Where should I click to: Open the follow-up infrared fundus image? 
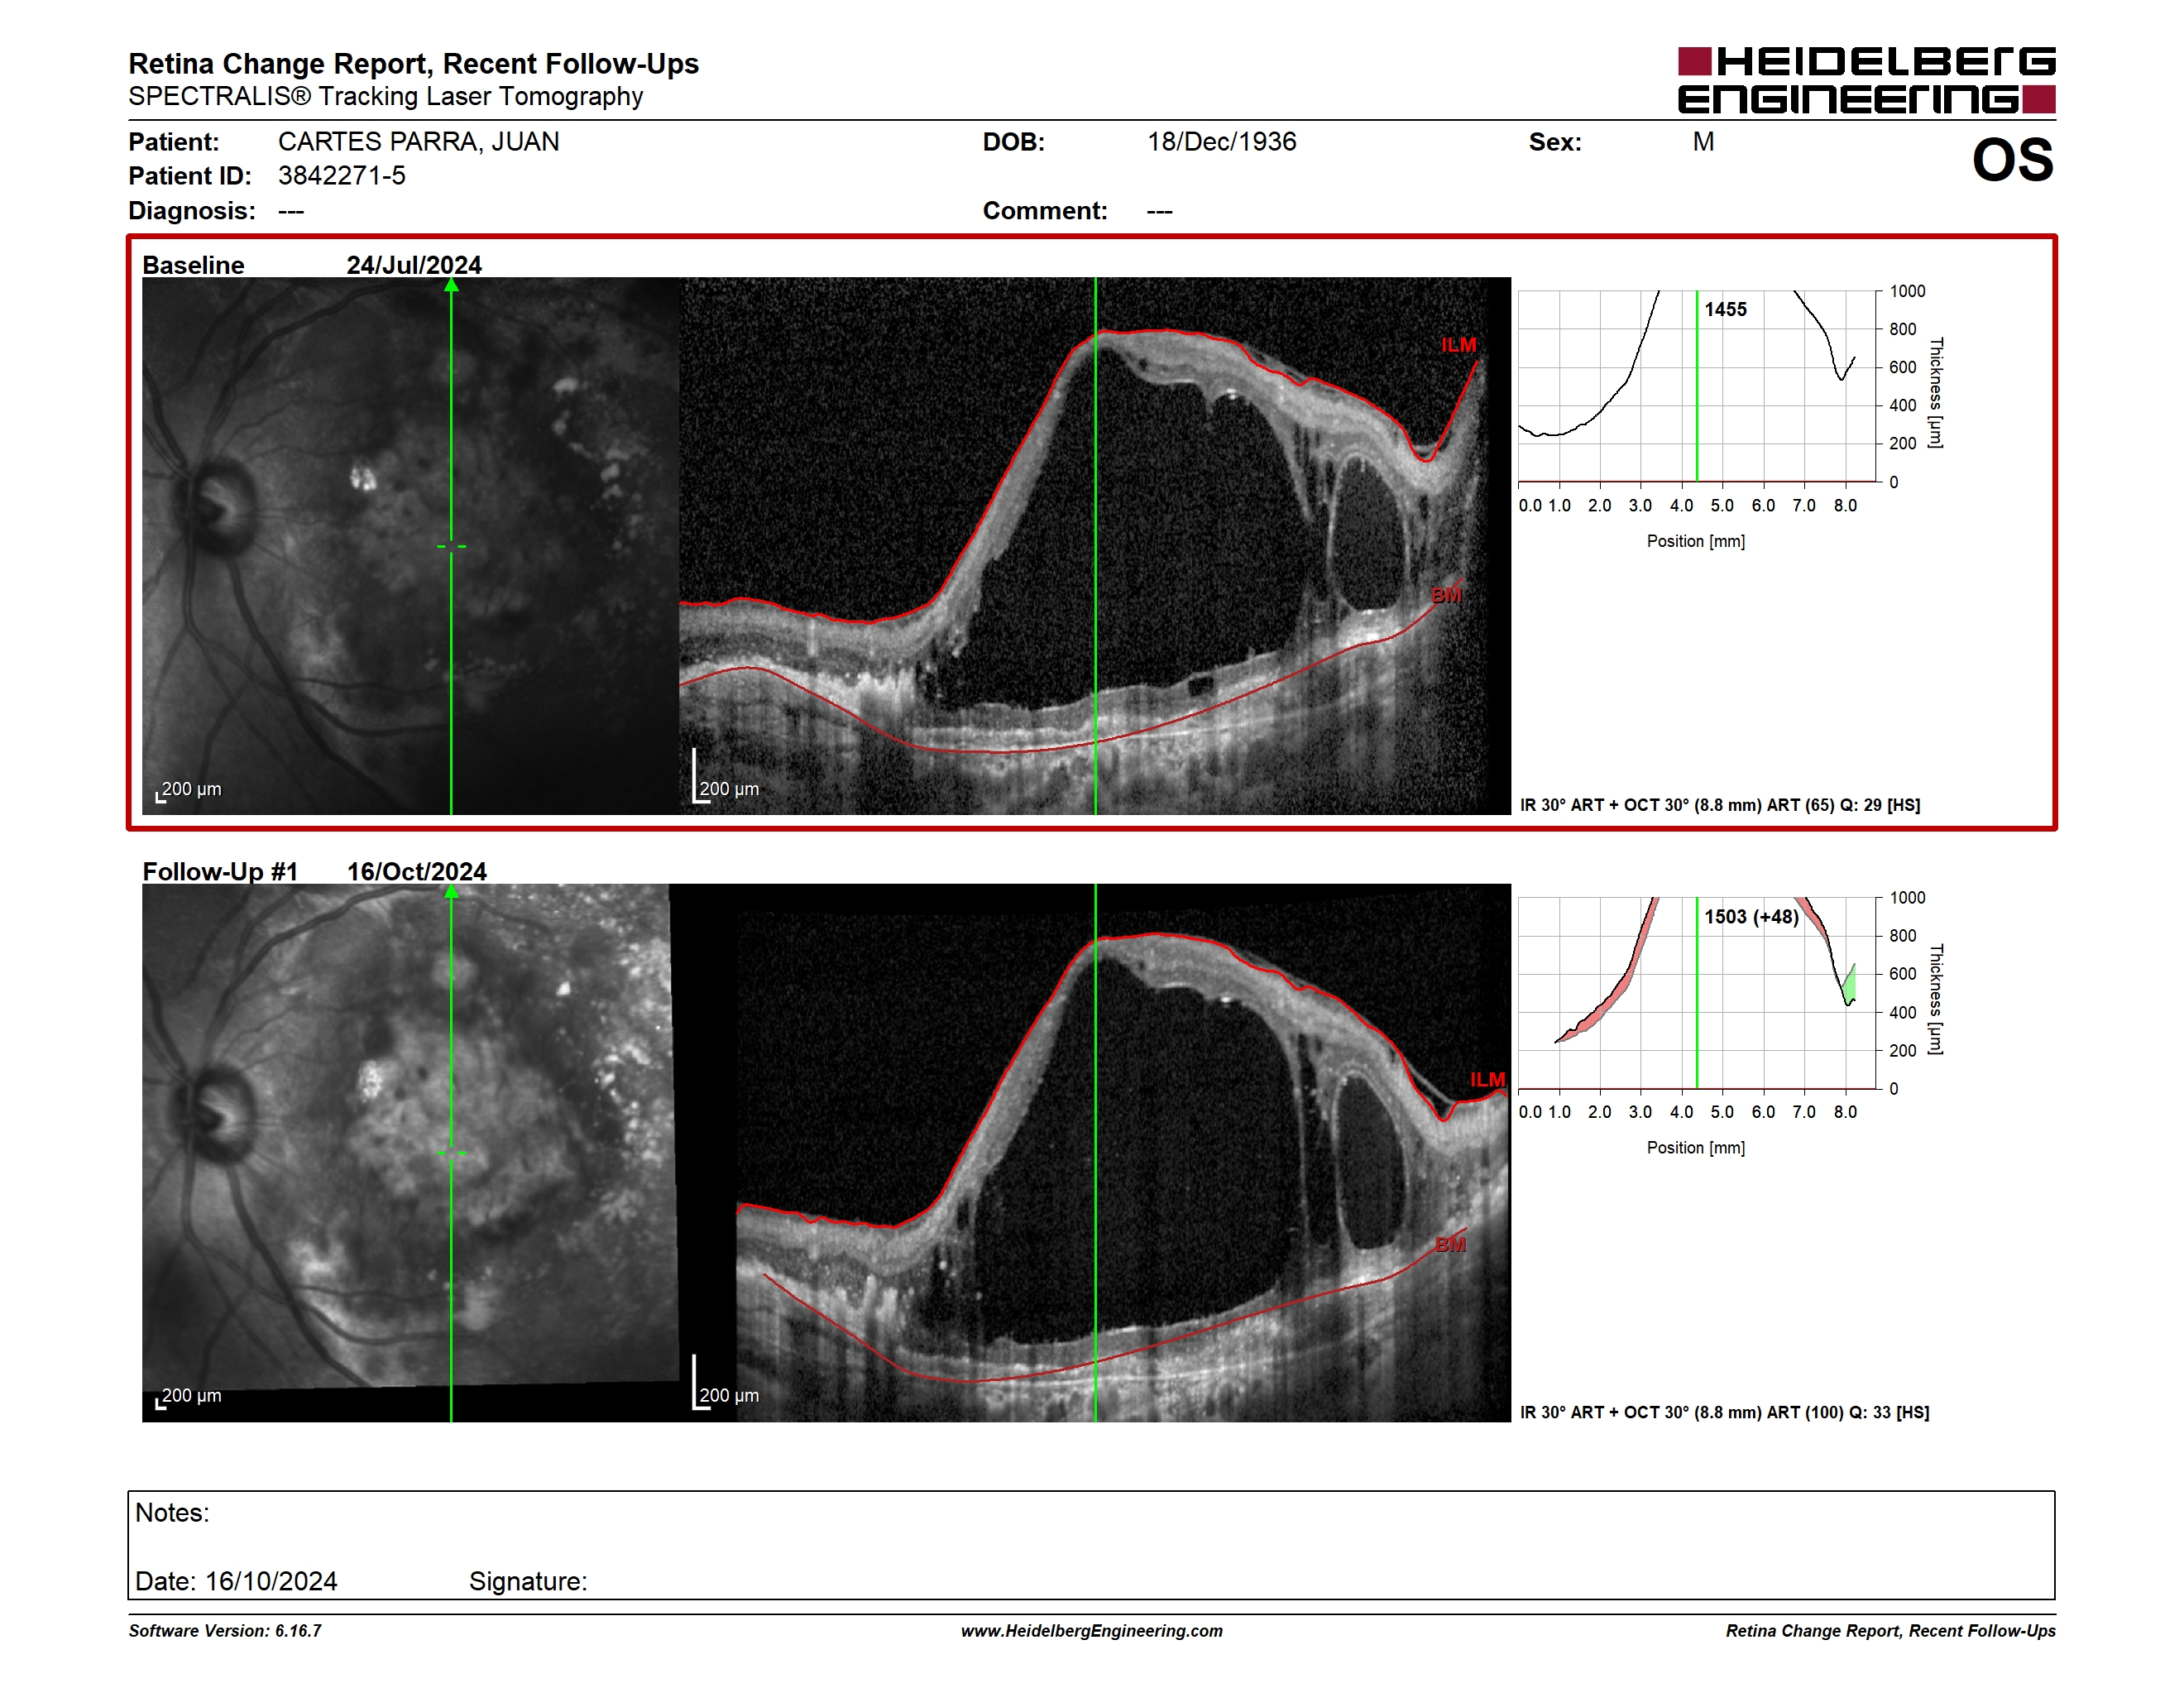click(x=410, y=1152)
